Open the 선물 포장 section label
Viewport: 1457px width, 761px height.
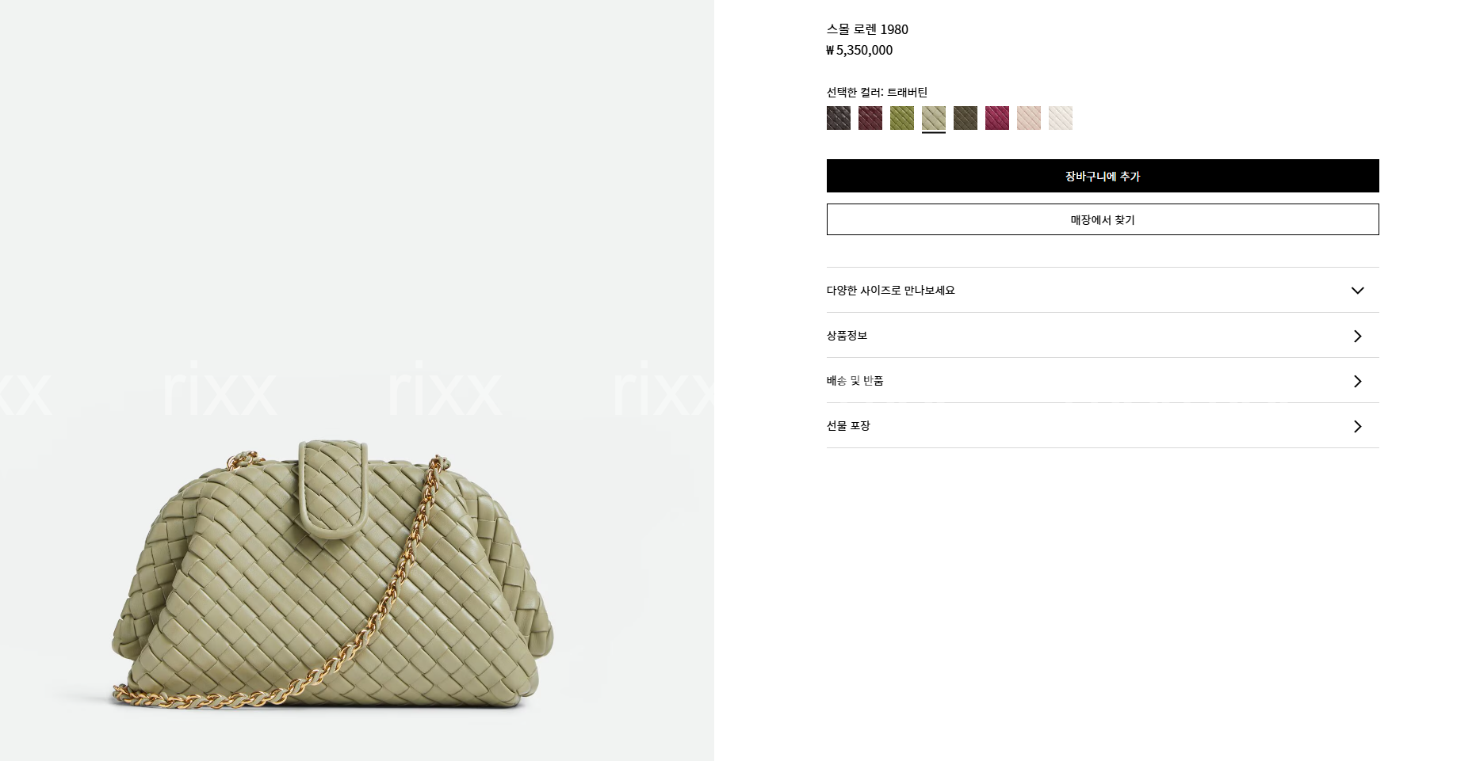pos(848,426)
